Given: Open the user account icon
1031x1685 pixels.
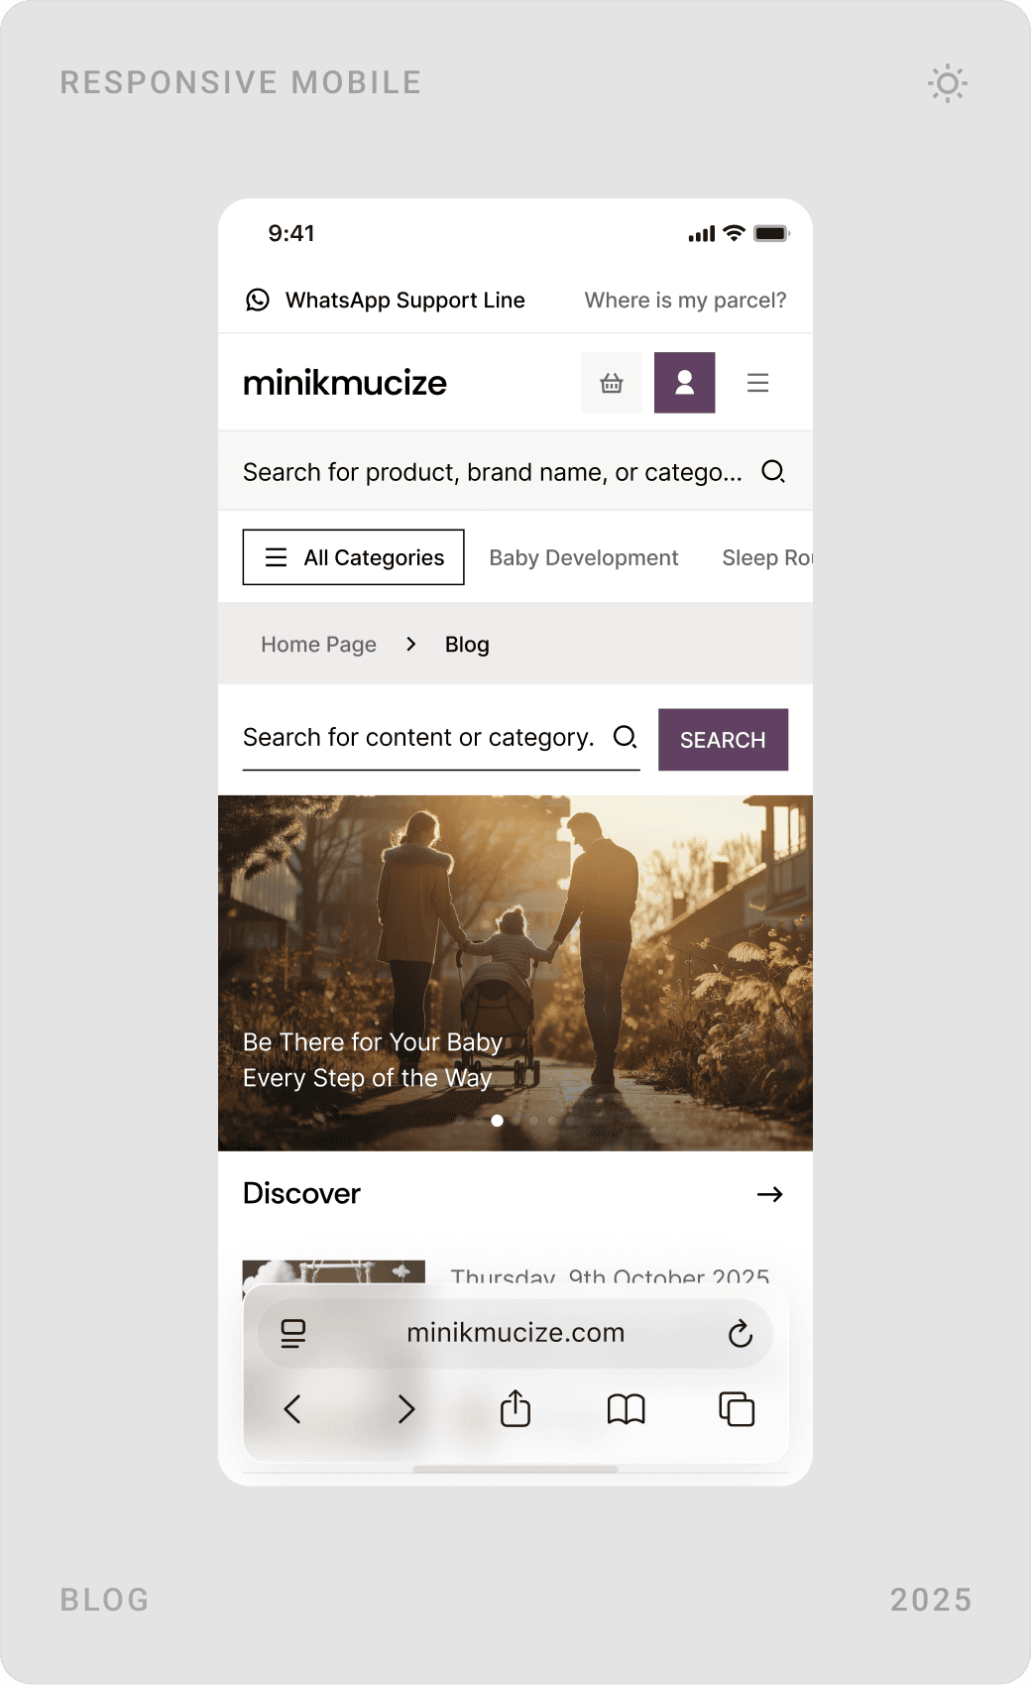Looking at the screenshot, I should [685, 383].
